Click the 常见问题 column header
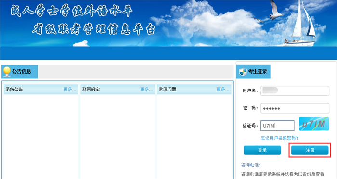The image size is (337, 179). 168,89
